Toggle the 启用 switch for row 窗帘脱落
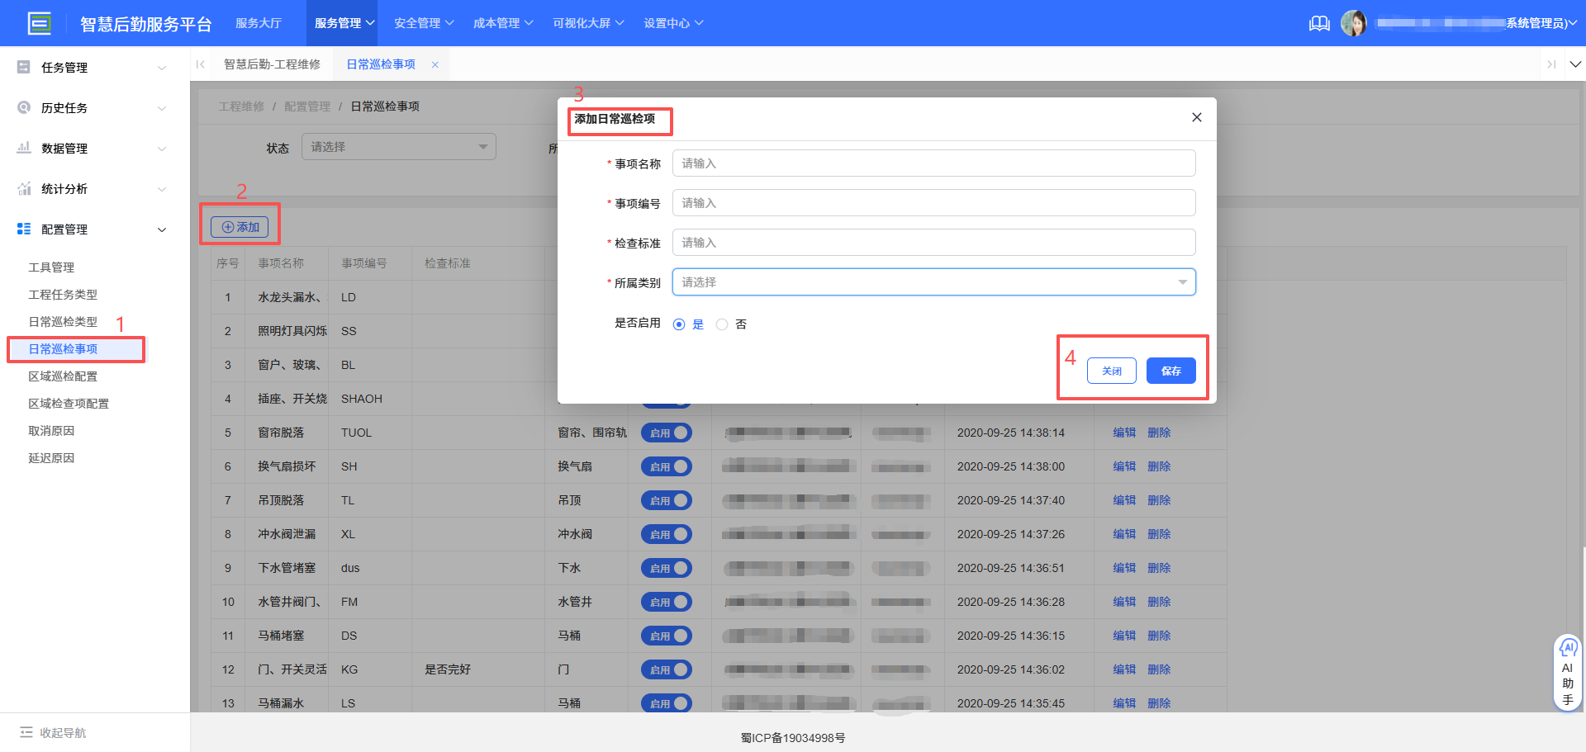 tap(666, 433)
